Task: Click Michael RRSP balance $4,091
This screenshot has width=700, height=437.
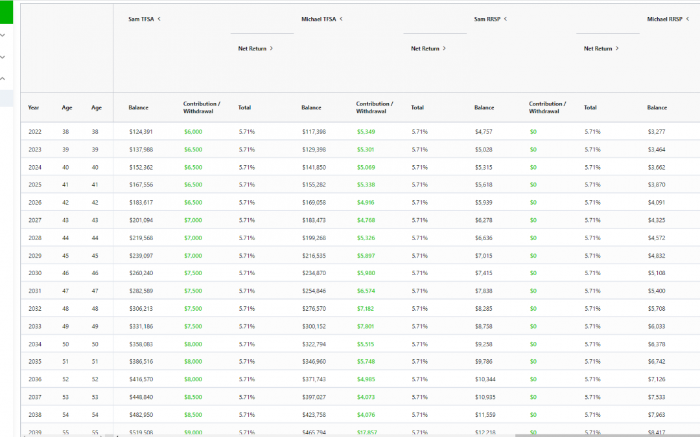Action: 657,203
